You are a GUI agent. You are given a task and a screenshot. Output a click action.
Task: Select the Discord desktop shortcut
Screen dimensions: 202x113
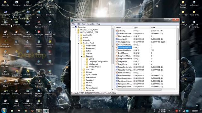click(27, 13)
